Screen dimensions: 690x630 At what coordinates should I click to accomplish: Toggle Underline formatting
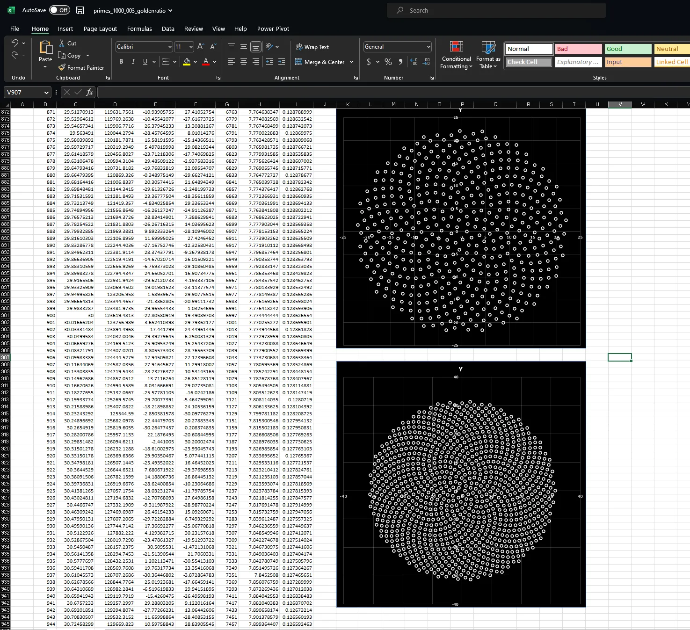145,62
